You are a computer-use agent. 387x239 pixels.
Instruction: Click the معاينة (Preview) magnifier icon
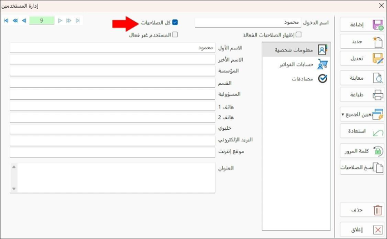(377, 78)
